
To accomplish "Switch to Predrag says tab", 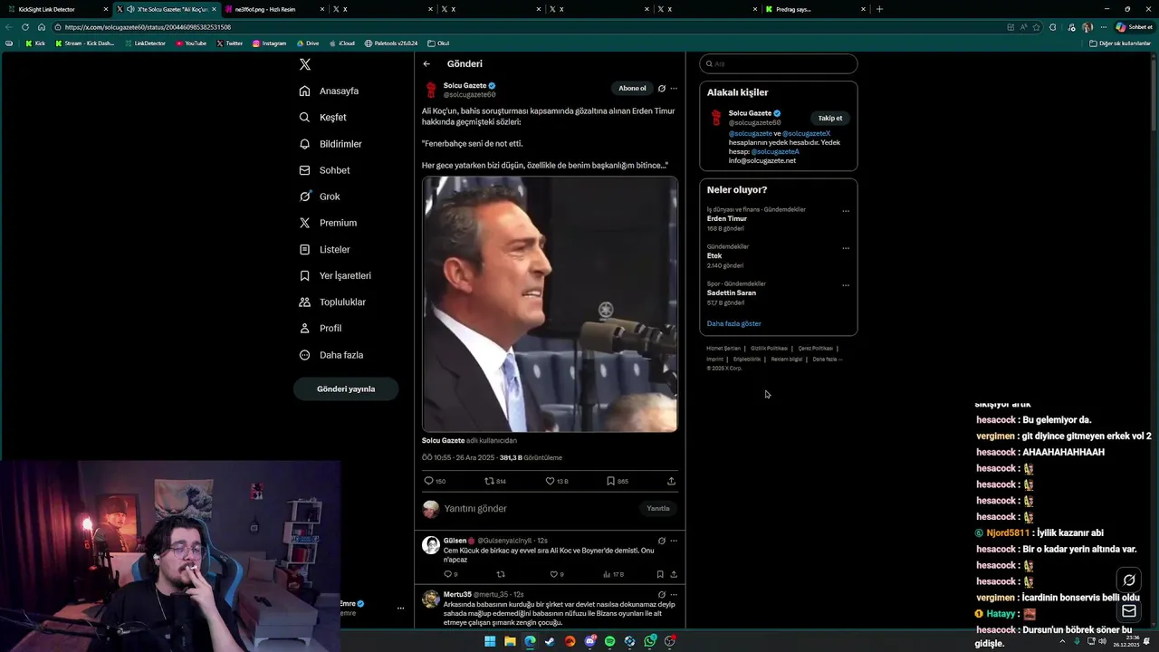I will (x=815, y=9).
